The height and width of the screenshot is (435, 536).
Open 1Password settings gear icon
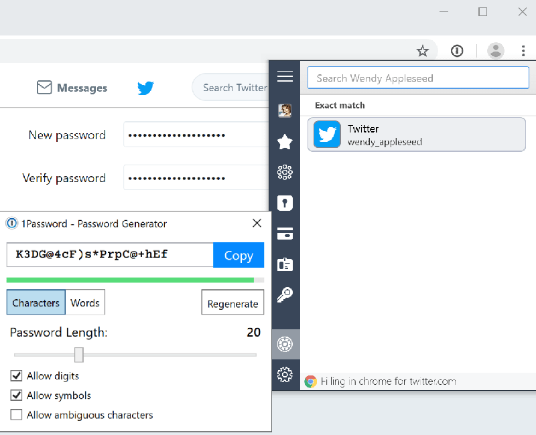[285, 375]
